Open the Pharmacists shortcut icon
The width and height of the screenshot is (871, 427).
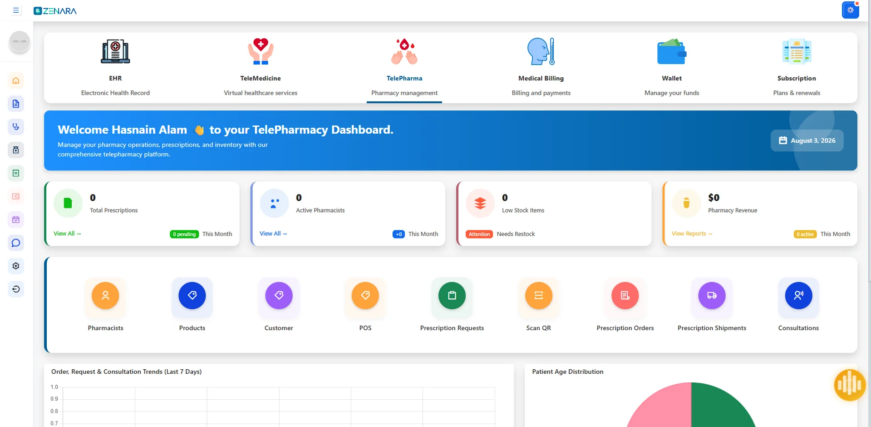pos(105,296)
